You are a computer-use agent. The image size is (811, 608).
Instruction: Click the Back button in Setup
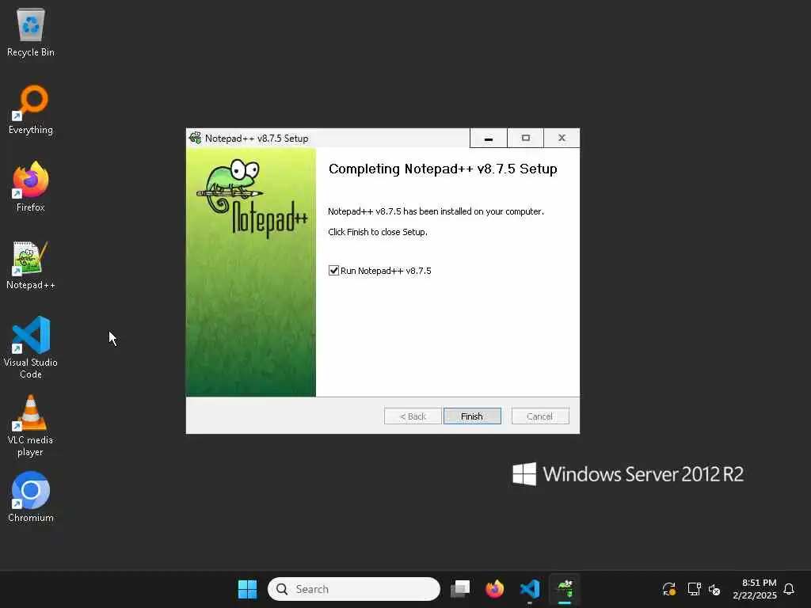[x=413, y=416]
